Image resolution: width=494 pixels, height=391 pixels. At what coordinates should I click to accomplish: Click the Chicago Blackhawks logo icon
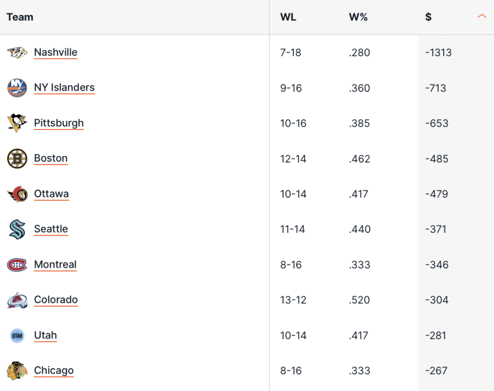(17, 371)
